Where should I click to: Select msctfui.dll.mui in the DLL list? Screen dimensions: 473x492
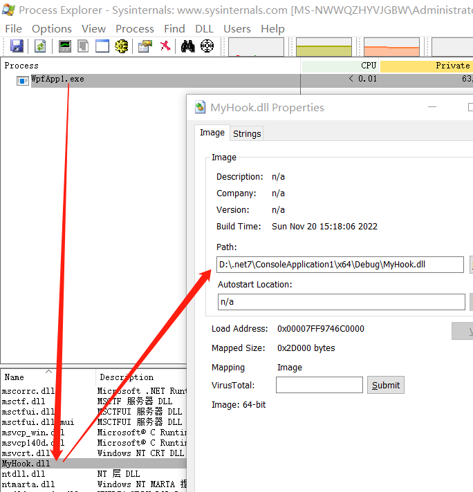tap(93, 422)
